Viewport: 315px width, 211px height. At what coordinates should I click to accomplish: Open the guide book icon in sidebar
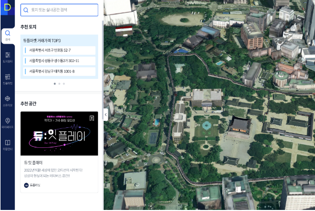7,145
